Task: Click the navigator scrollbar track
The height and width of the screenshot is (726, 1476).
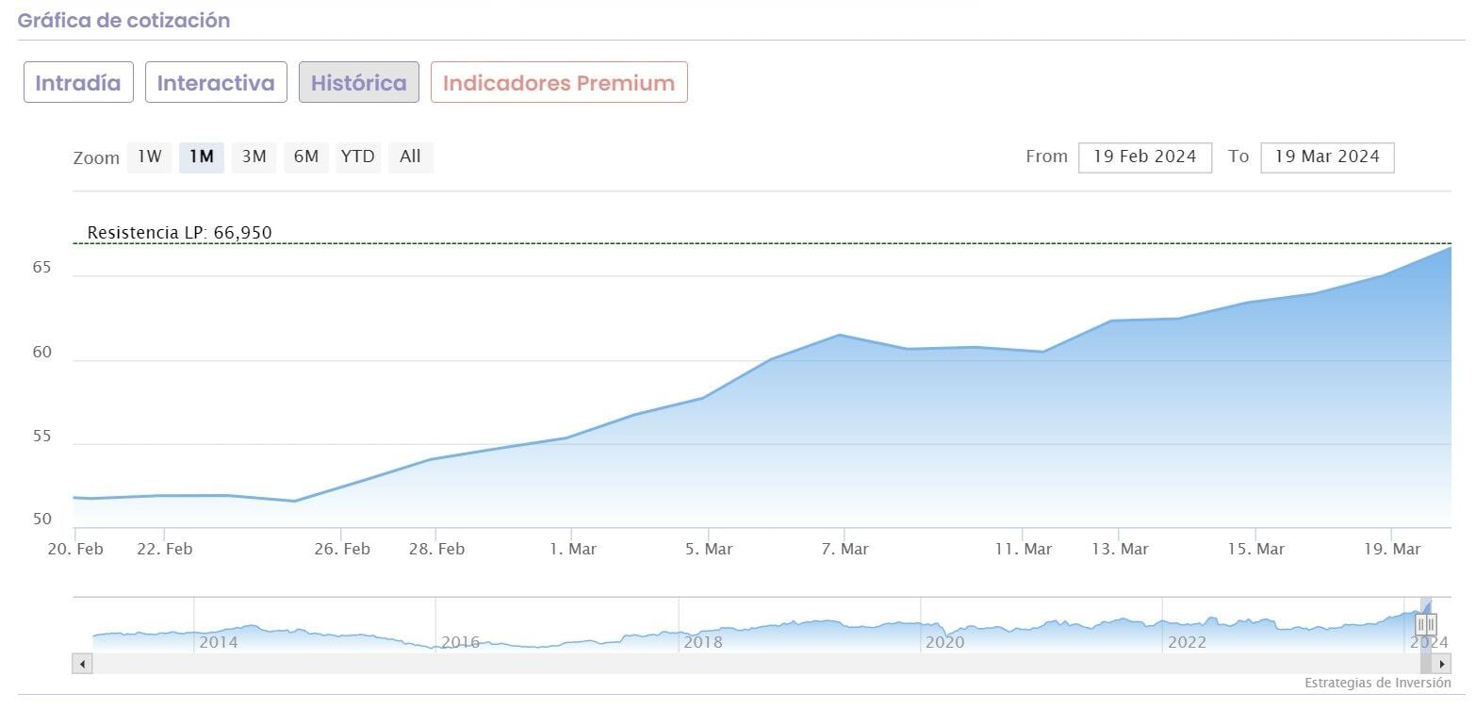Action: click(x=754, y=664)
